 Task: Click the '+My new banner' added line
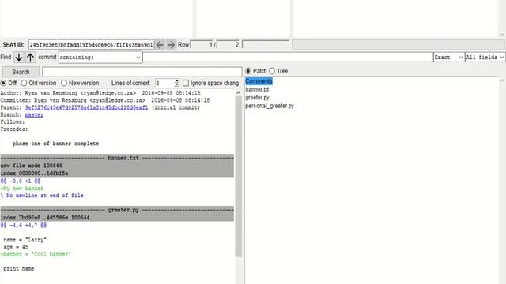(22, 188)
